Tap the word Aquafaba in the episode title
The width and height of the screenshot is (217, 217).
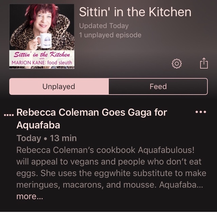(x=38, y=125)
